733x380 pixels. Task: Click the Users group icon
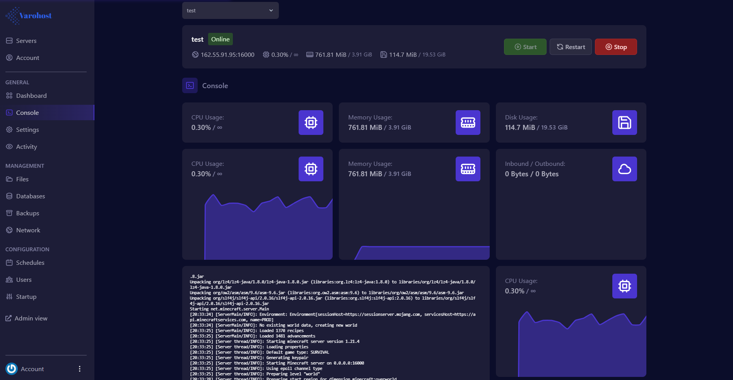tap(9, 279)
